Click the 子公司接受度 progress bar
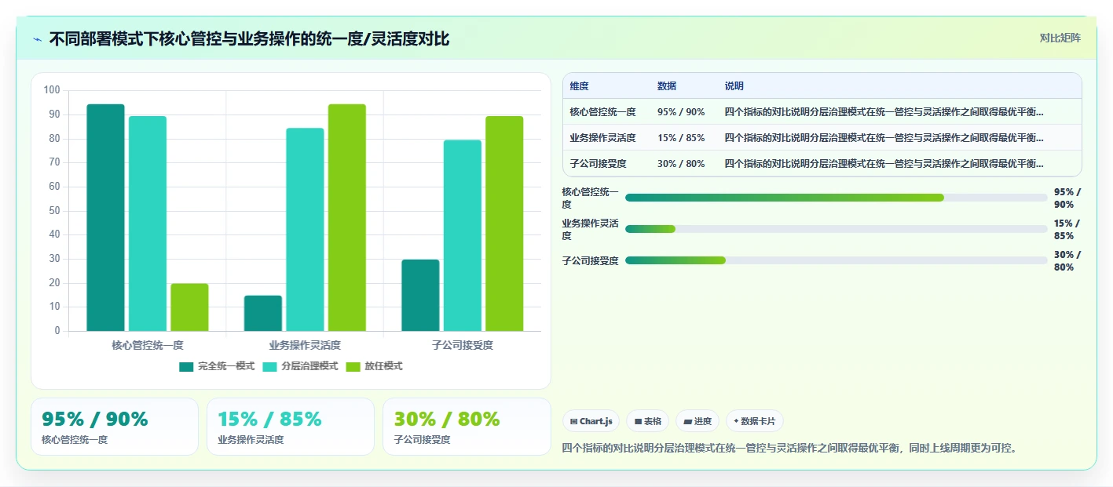The height and width of the screenshot is (487, 1113). pyautogui.click(x=836, y=260)
